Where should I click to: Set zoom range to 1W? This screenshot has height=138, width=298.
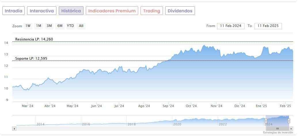click(x=28, y=26)
